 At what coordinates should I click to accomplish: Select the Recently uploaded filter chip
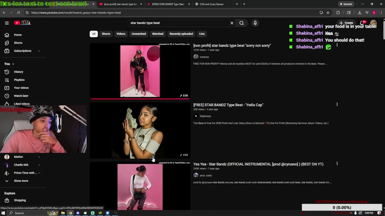coord(181,34)
